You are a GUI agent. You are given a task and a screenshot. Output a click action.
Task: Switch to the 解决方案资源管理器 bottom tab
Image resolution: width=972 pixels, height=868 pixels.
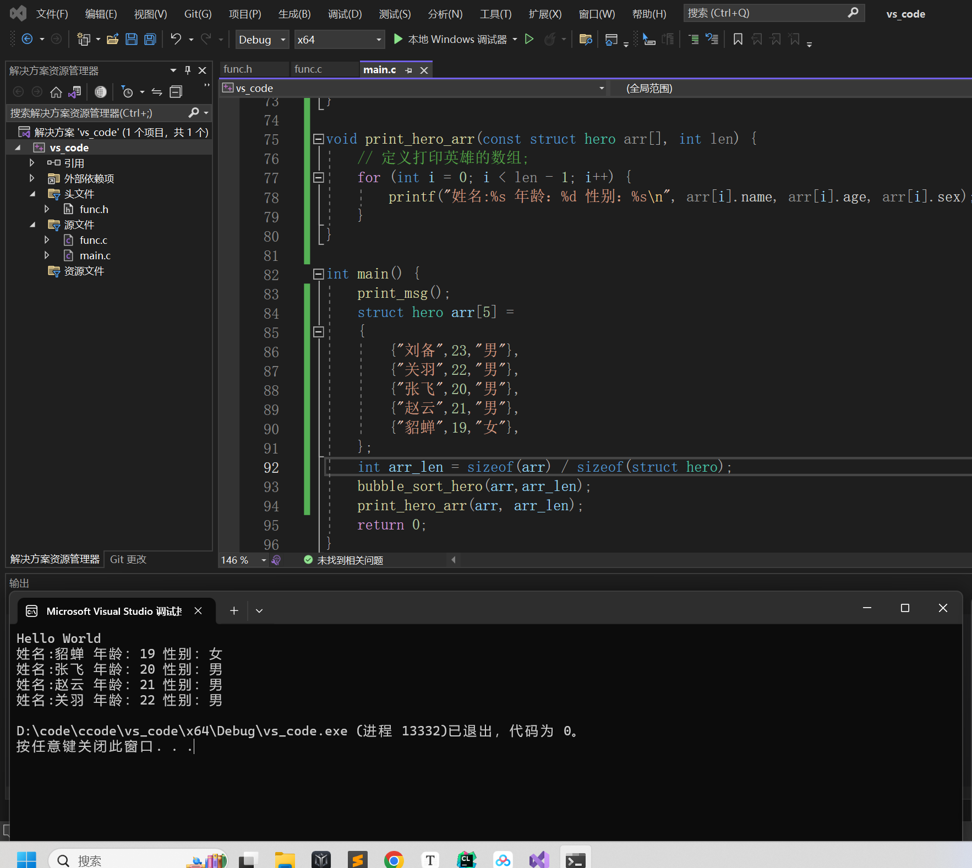pyautogui.click(x=55, y=559)
